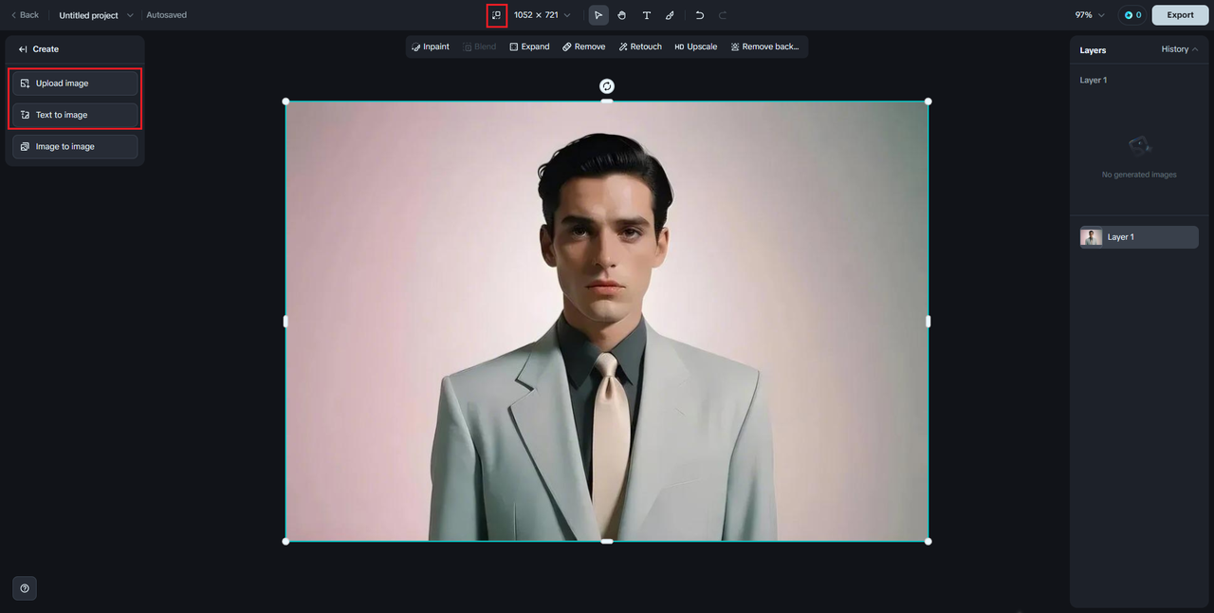Click the rotate handle above the image
Viewport: 1214px width, 613px height.
607,86
